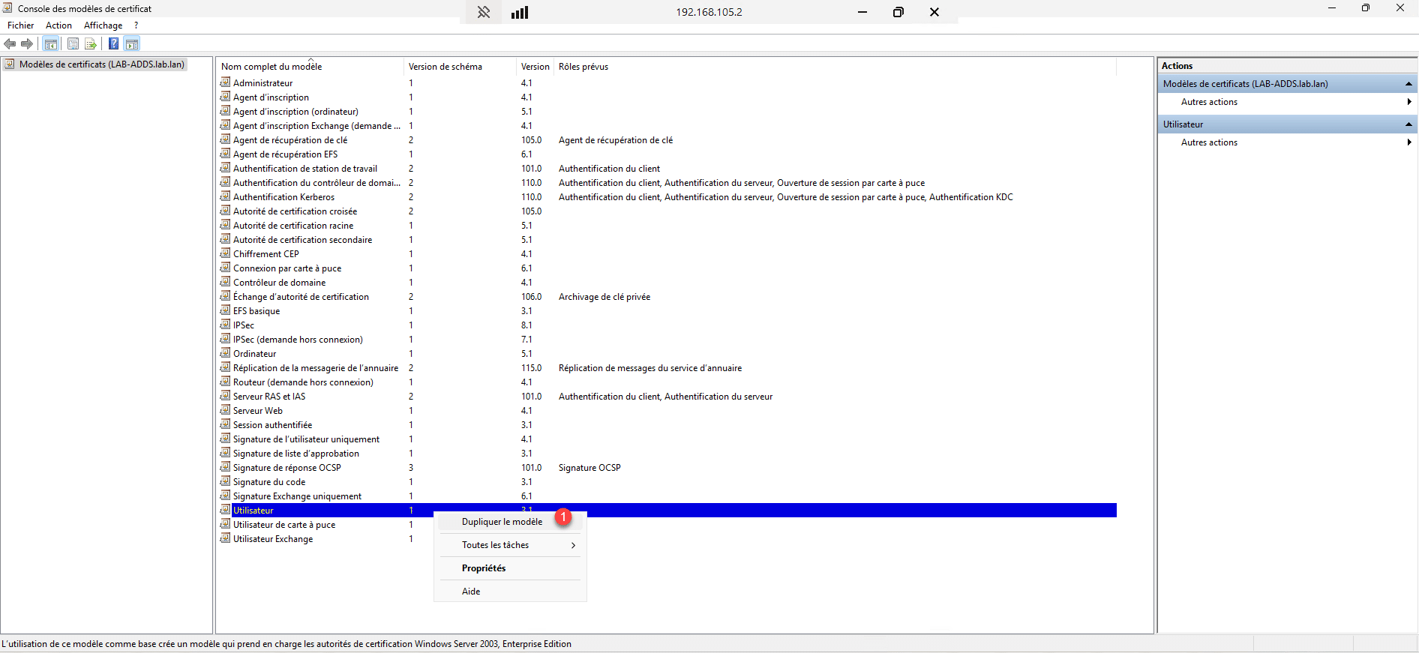Open the Fichier menu
Screen dimensions: 1419x653
(x=21, y=25)
